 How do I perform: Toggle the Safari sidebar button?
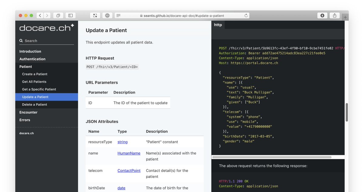(70, 15)
